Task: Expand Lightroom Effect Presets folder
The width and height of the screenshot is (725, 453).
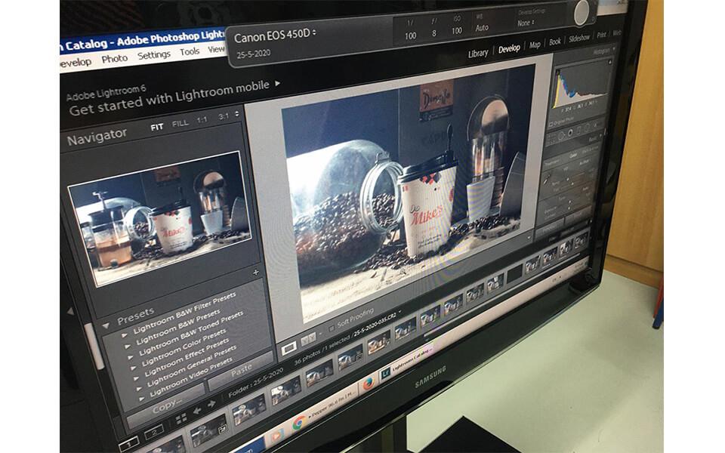Action: (135, 378)
